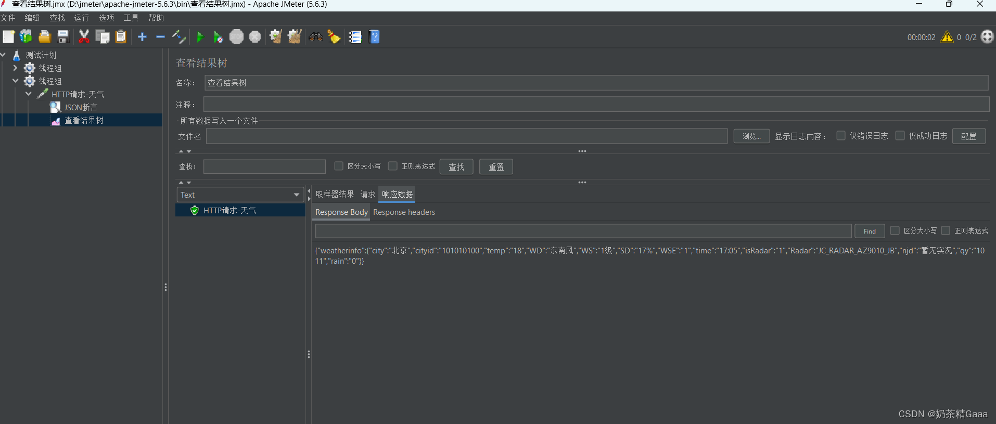Click the 配置 button
This screenshot has height=424, width=996.
[969, 136]
